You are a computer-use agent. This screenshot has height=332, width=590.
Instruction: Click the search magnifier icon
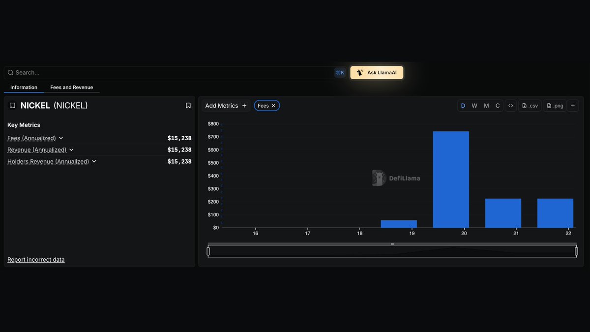click(x=10, y=73)
